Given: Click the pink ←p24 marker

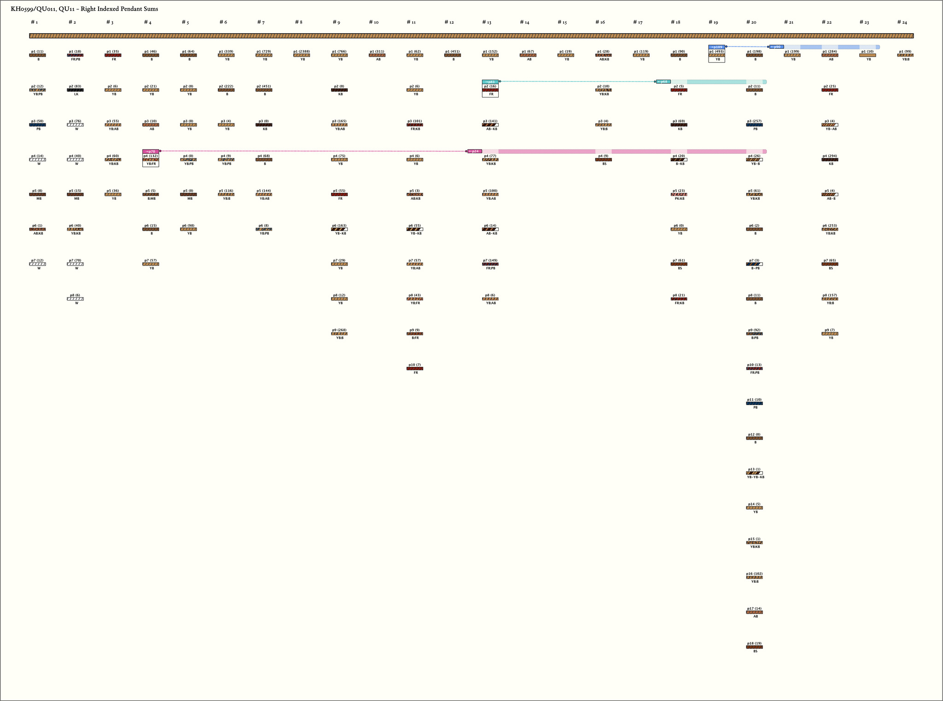Looking at the screenshot, I should (x=475, y=151).
